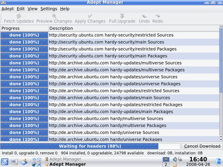The width and height of the screenshot is (223, 167).
Task: Select the hardy-security/main Packages row
Action: tap(110, 56)
